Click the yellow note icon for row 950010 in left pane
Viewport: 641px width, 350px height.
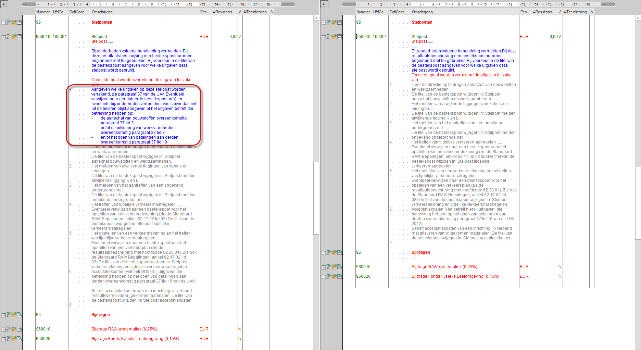pos(14,37)
